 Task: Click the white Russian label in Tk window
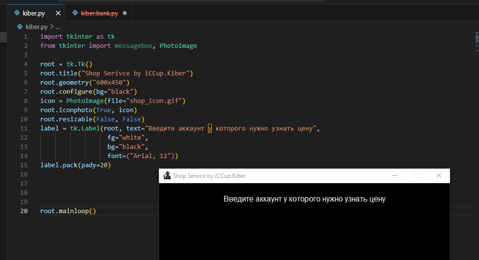pos(304,199)
